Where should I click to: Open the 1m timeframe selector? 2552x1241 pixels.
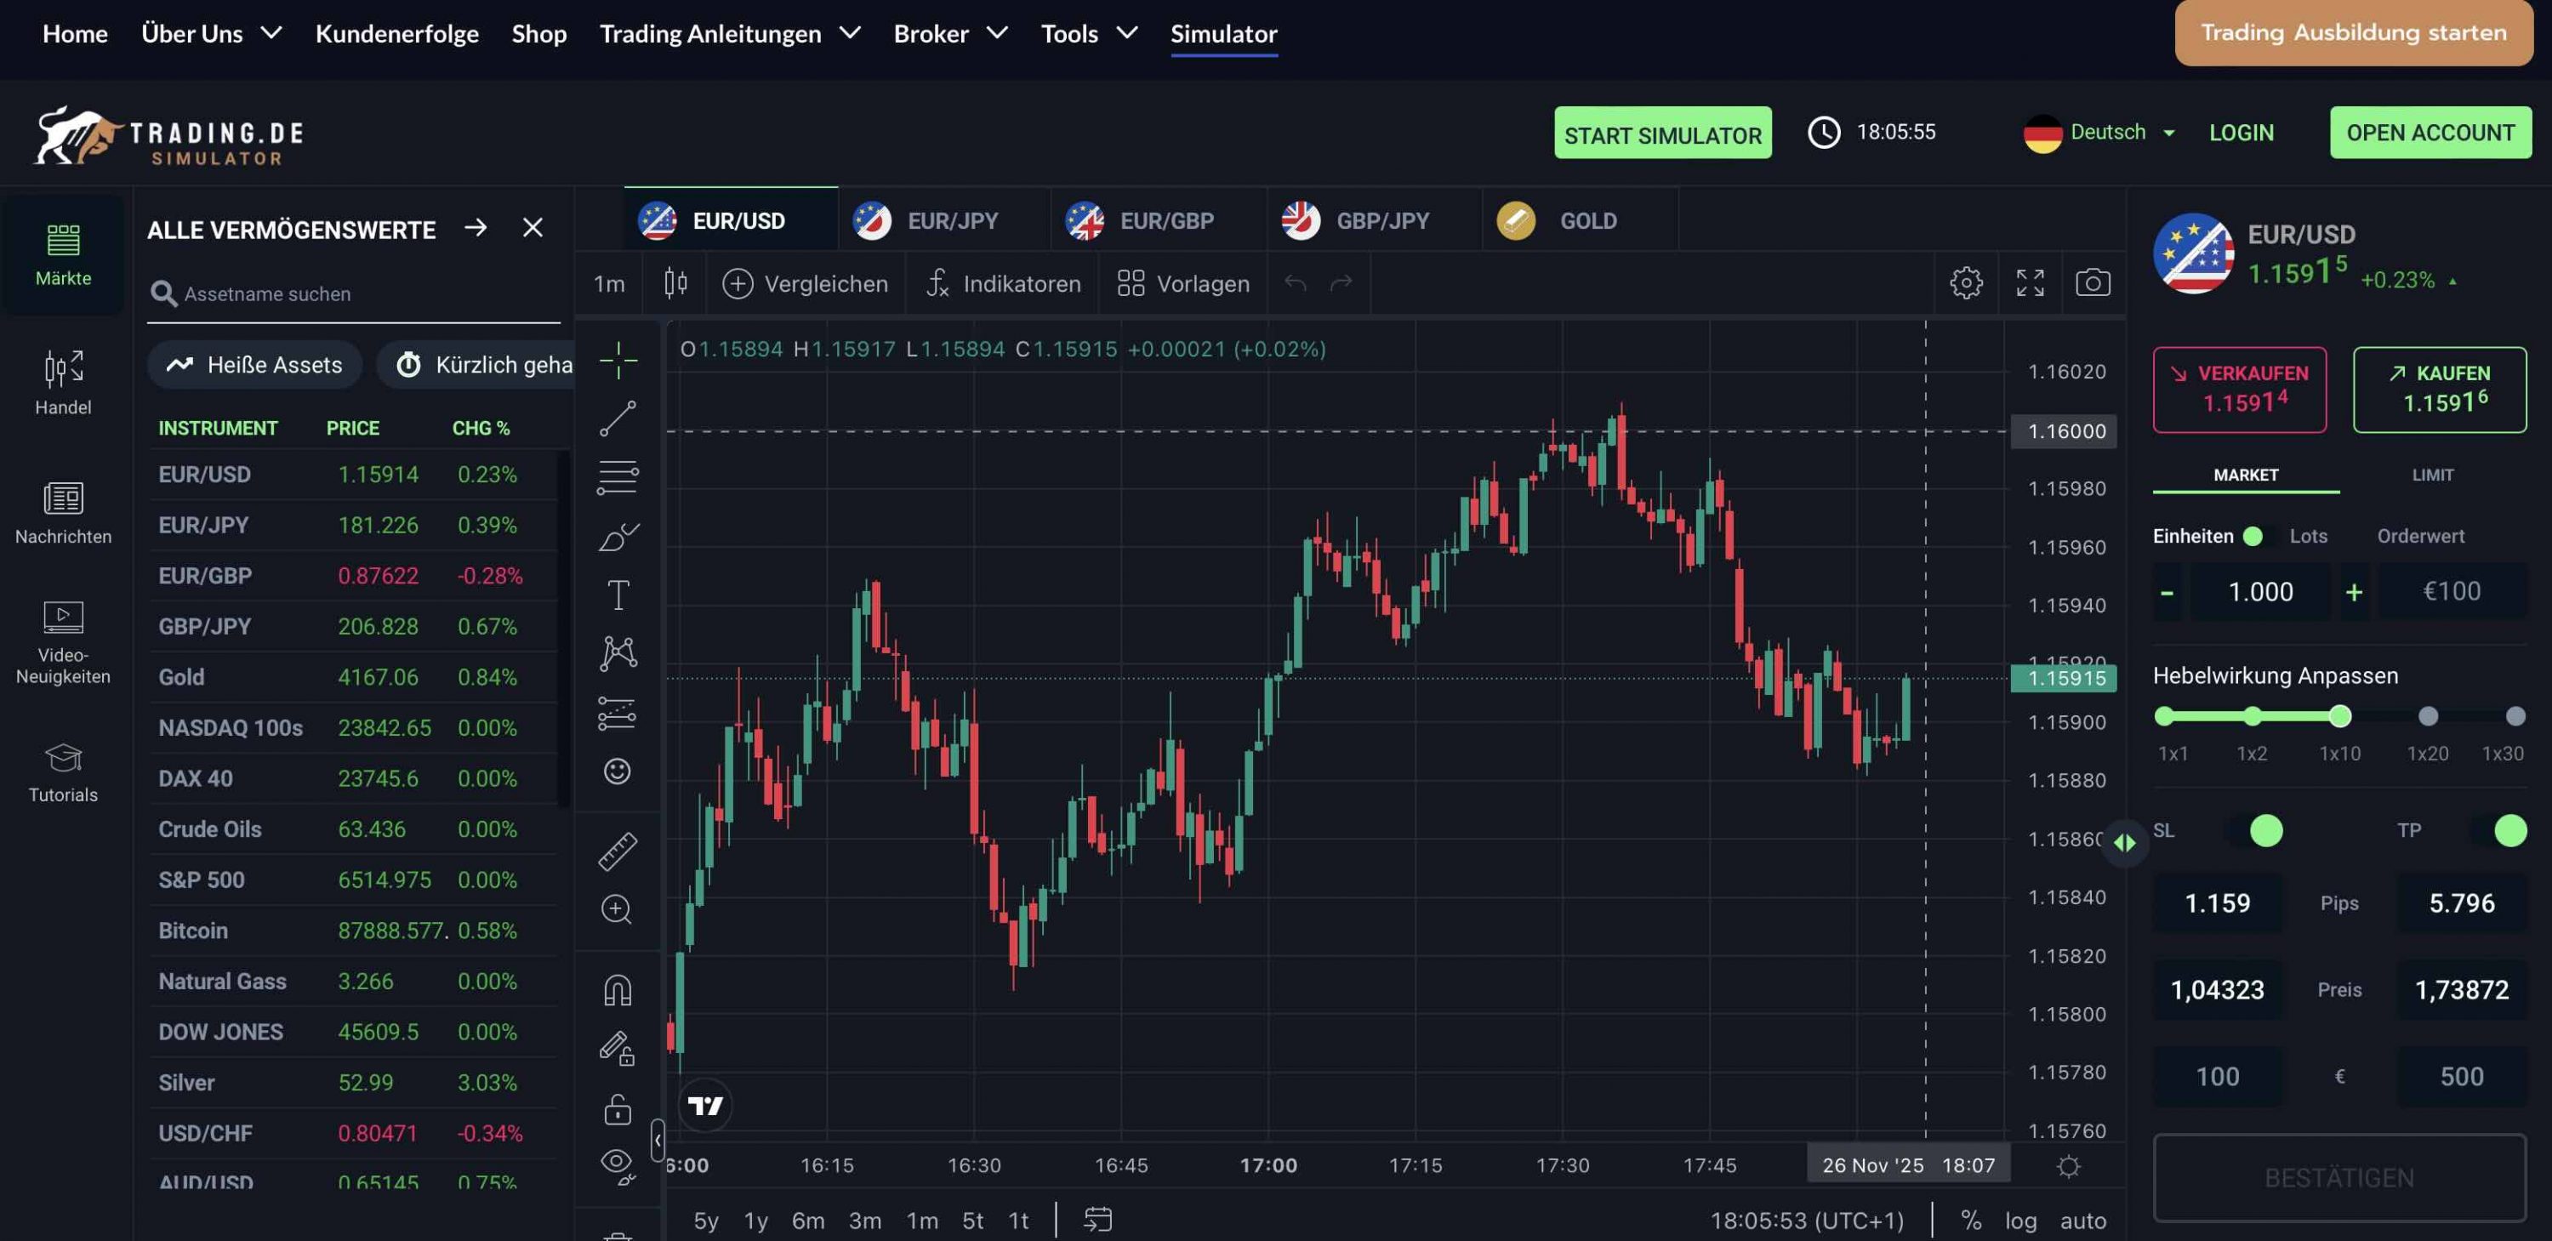pos(608,284)
